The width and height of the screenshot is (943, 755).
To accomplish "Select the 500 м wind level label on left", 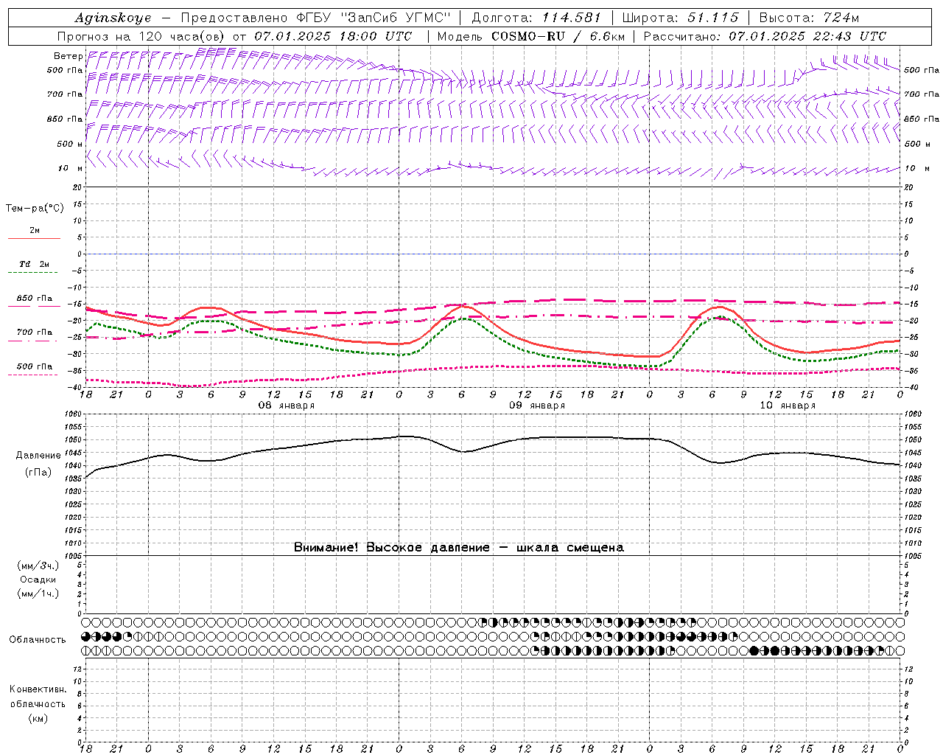I will click(70, 144).
